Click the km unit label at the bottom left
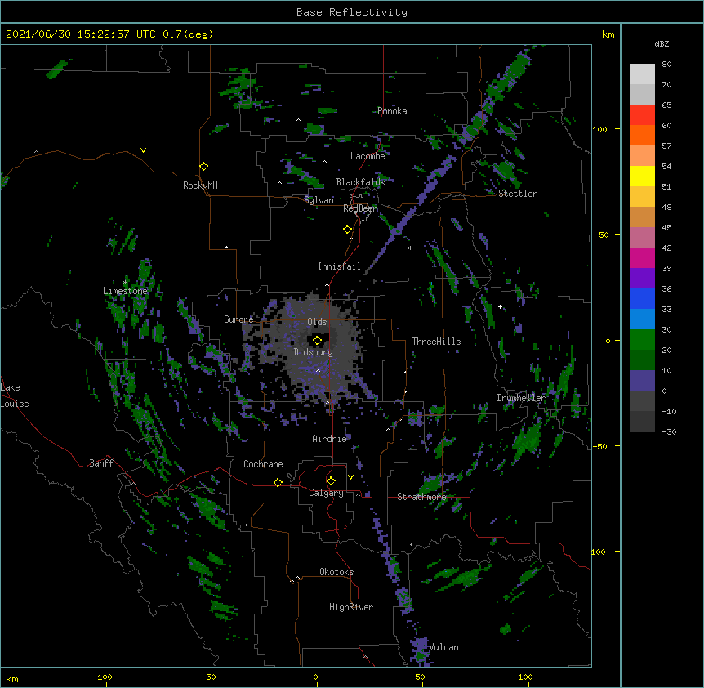704x688 pixels. pos(12,678)
